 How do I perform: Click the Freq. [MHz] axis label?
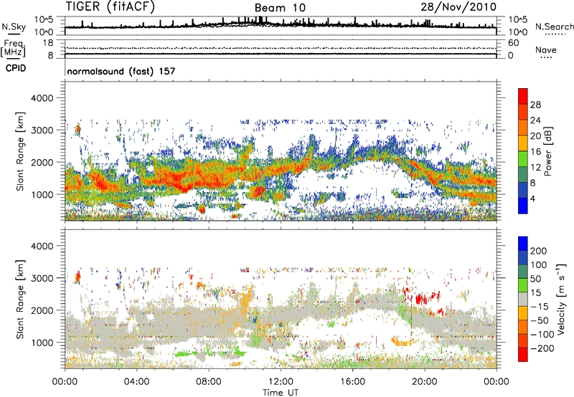coord(14,48)
